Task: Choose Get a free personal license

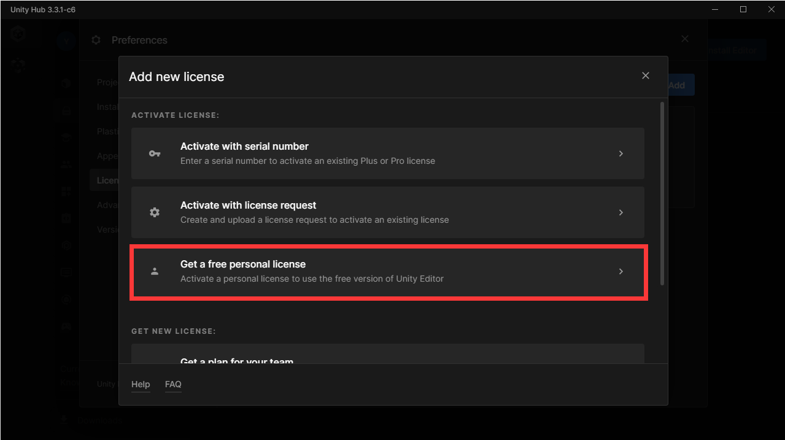Action: pos(387,271)
